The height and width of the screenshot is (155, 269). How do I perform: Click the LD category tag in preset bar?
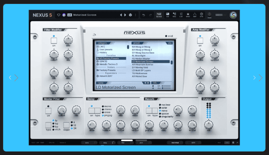tap(70, 15)
